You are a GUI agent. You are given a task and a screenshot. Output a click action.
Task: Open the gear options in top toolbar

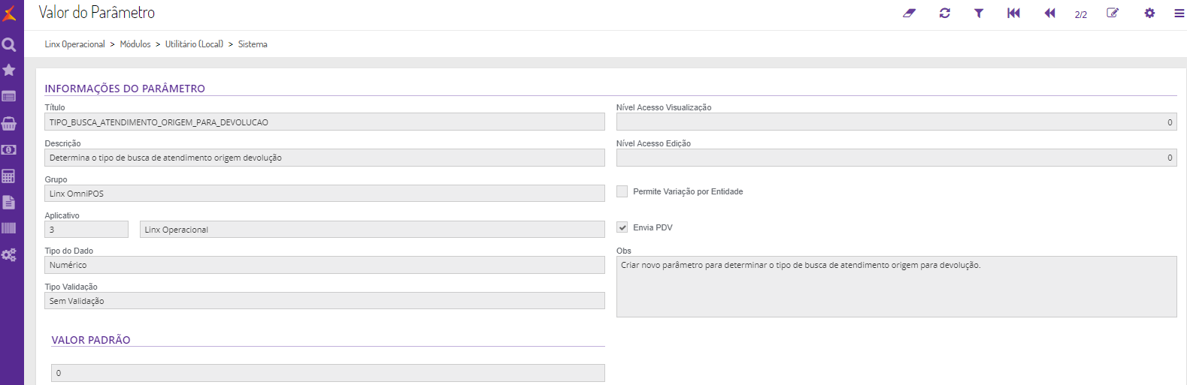point(1149,14)
